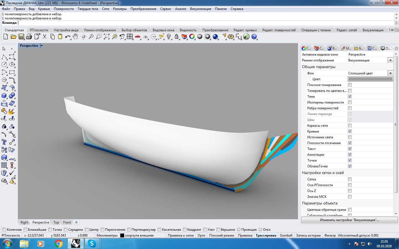Toggle the Середина osnap checkbox
The image size is (399, 249).
66,230
